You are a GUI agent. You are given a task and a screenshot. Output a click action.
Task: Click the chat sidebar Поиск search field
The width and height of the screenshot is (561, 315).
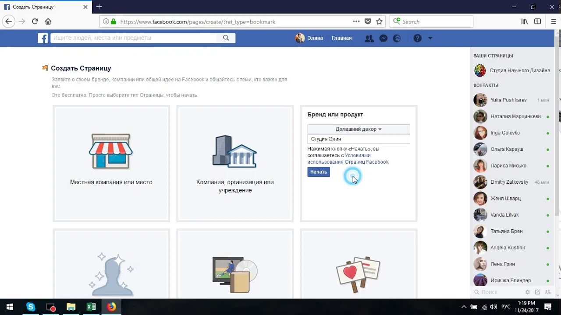[x=498, y=292]
